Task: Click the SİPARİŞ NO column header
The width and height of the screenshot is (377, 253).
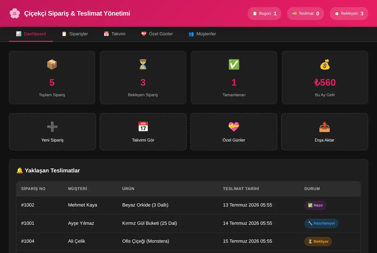Action: point(33,189)
